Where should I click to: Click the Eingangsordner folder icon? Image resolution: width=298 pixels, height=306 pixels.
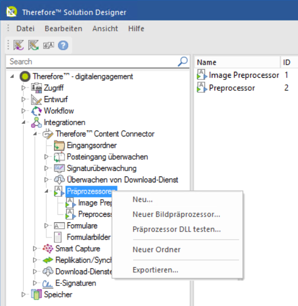[59, 145]
